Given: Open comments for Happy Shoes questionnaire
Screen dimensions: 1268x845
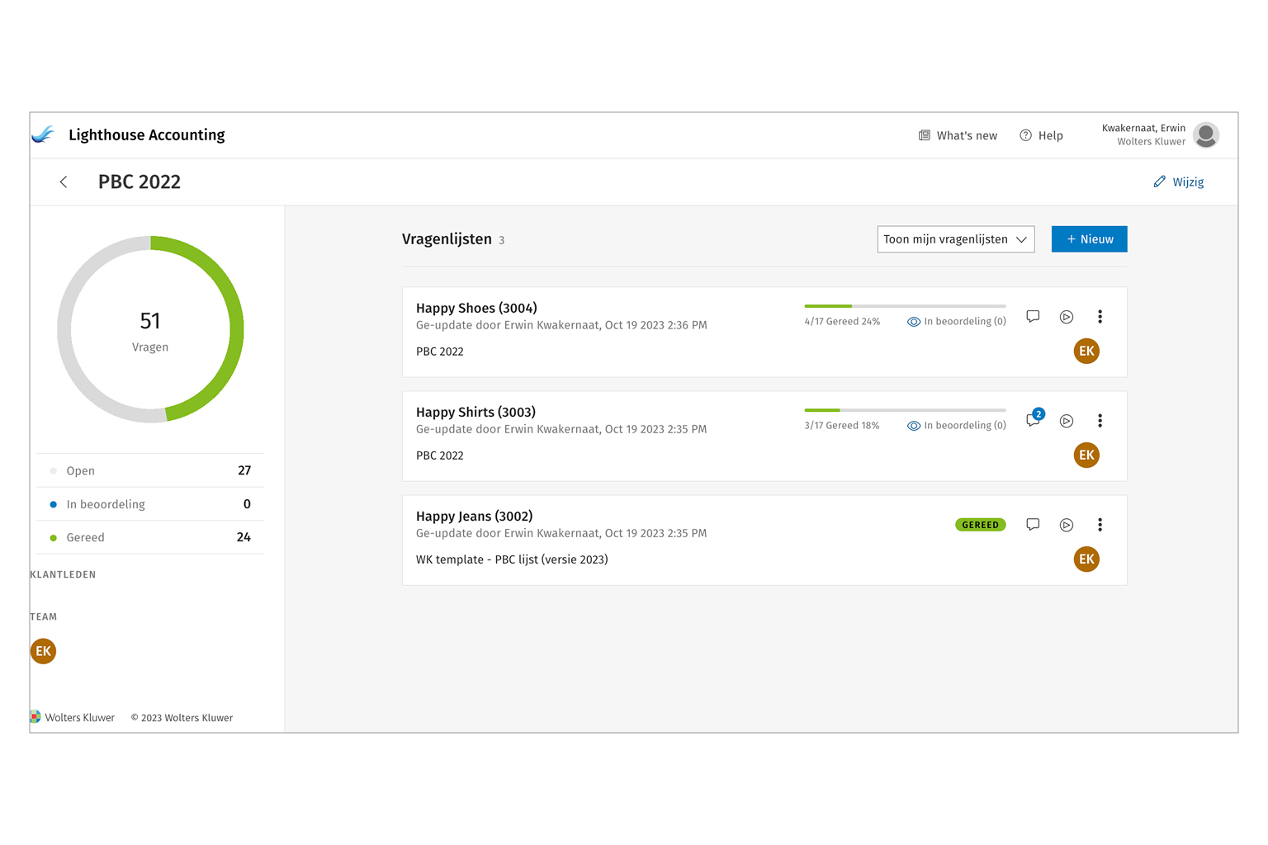Looking at the screenshot, I should [x=1033, y=317].
